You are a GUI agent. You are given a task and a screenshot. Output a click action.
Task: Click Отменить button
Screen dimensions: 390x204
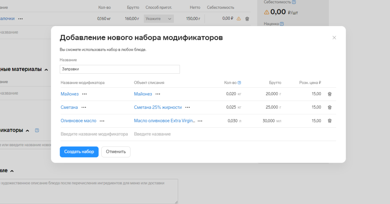coord(116,152)
